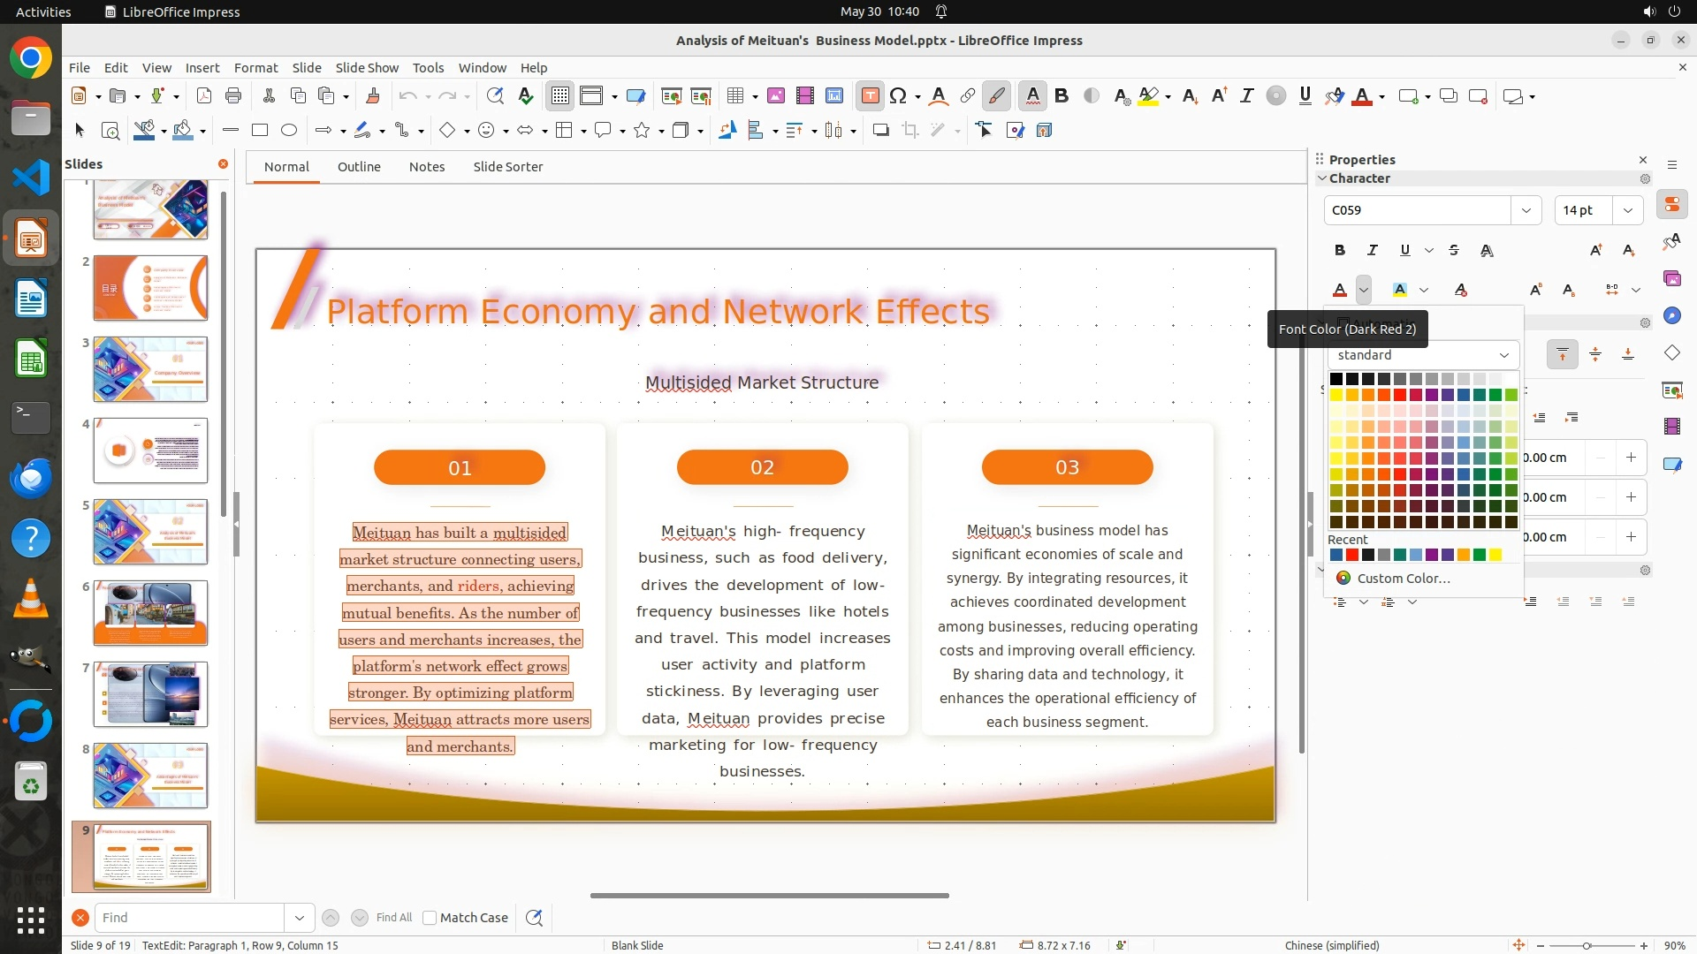The image size is (1697, 954).
Task: Switch to the Slide Sorter tab
Action: pos(507,167)
